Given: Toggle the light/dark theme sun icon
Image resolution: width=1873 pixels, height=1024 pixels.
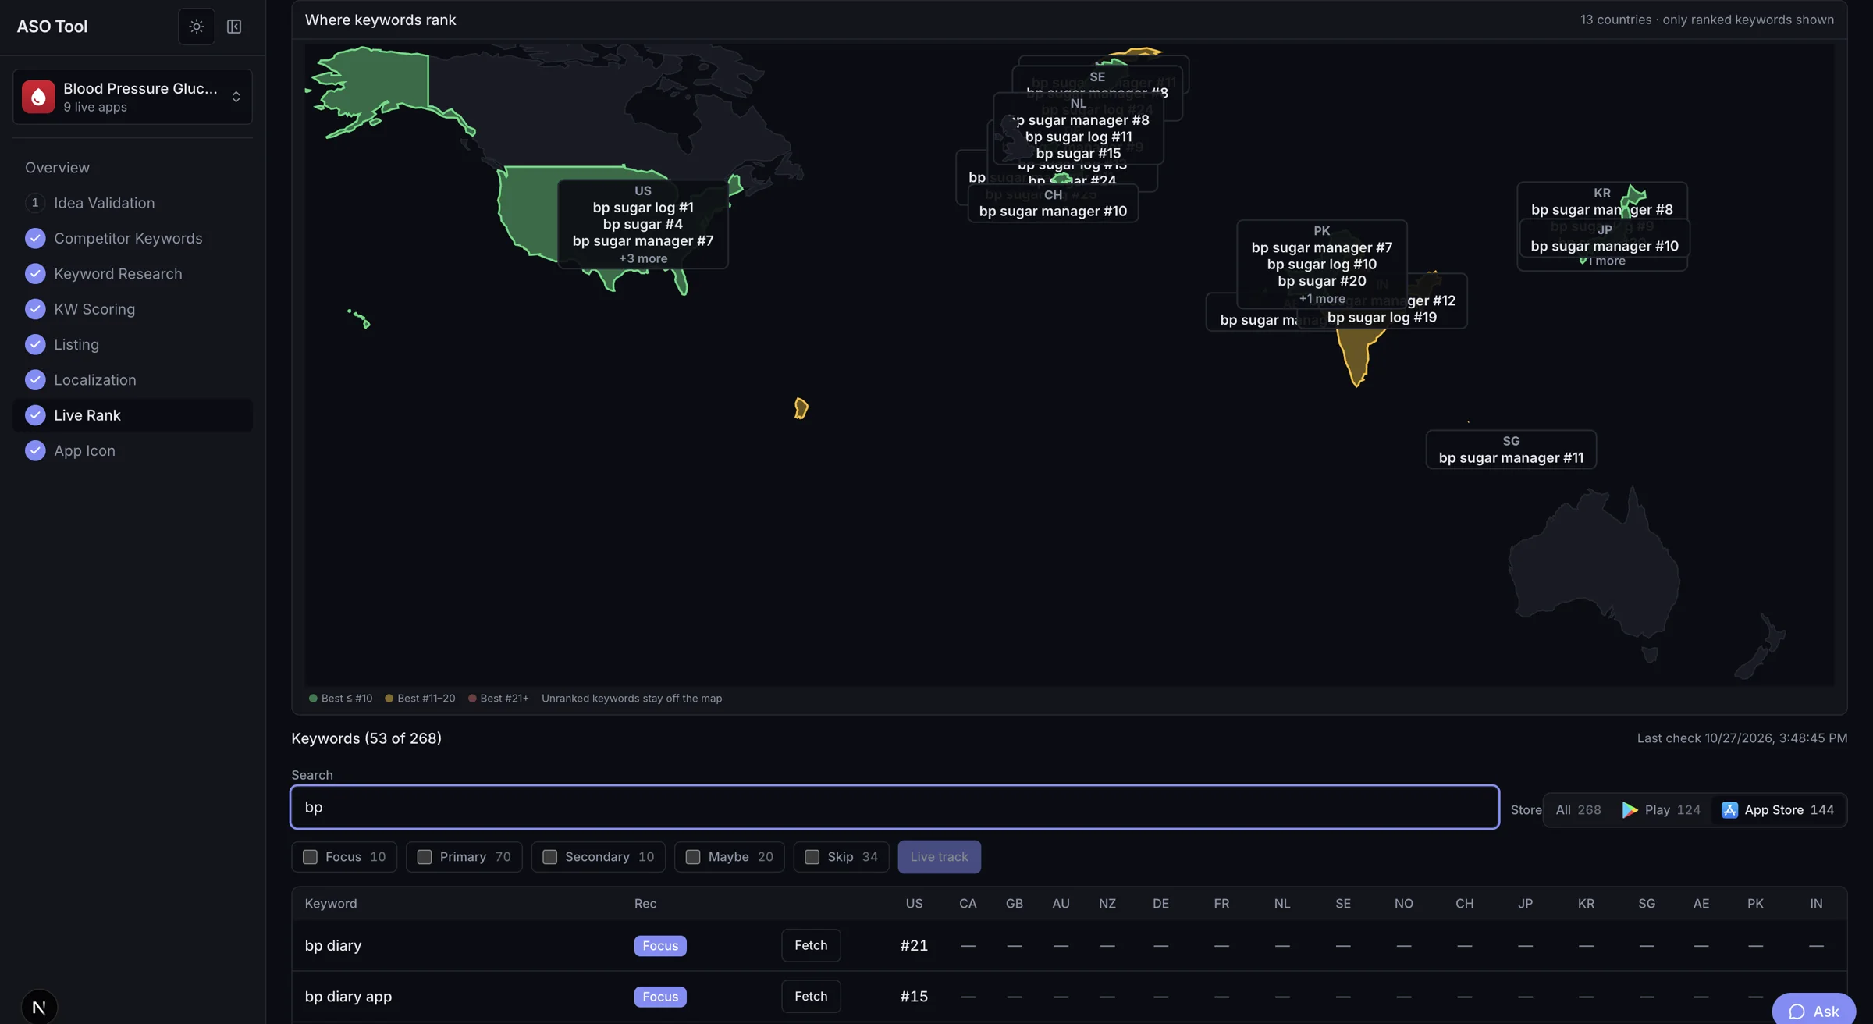Looking at the screenshot, I should [x=196, y=27].
